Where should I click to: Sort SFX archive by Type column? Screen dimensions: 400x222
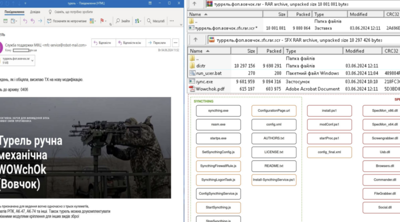point(313,51)
